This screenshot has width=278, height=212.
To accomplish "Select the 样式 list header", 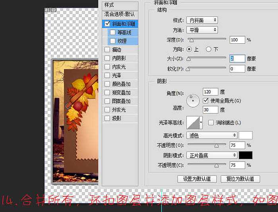I will click(120, 5).
